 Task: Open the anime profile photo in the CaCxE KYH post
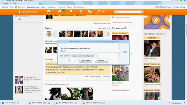[53, 94]
